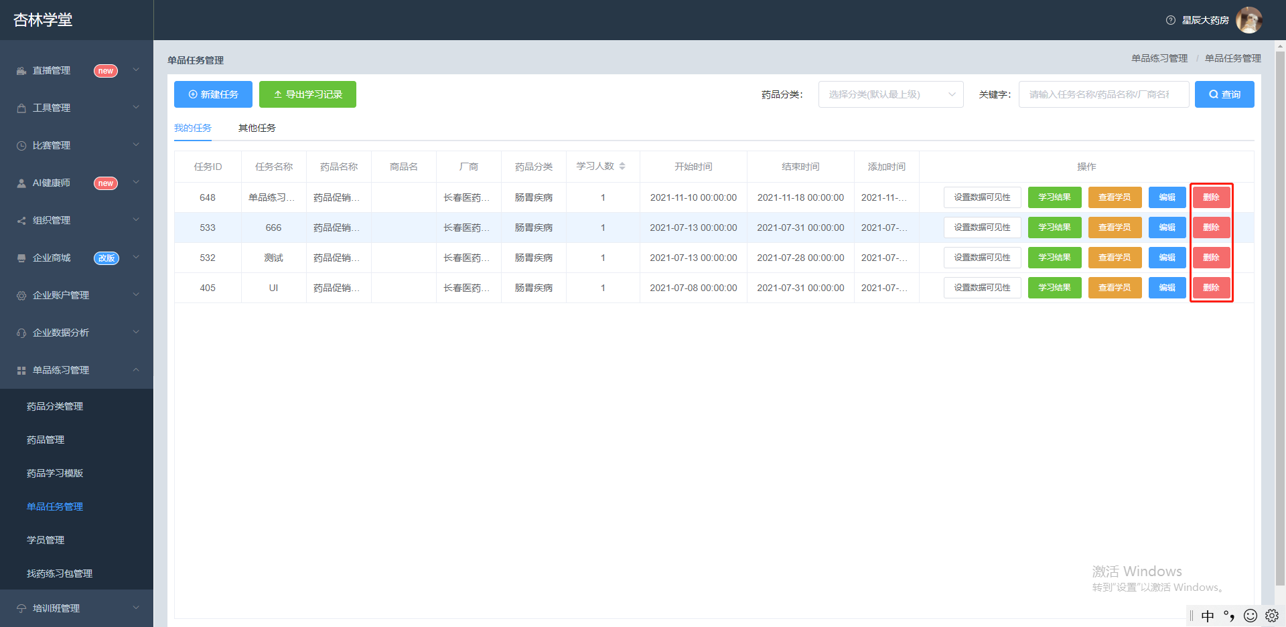Viewport: 1286px width, 627px height.
Task: Expand the 比赛管理 menu chevron
Action: point(136,145)
